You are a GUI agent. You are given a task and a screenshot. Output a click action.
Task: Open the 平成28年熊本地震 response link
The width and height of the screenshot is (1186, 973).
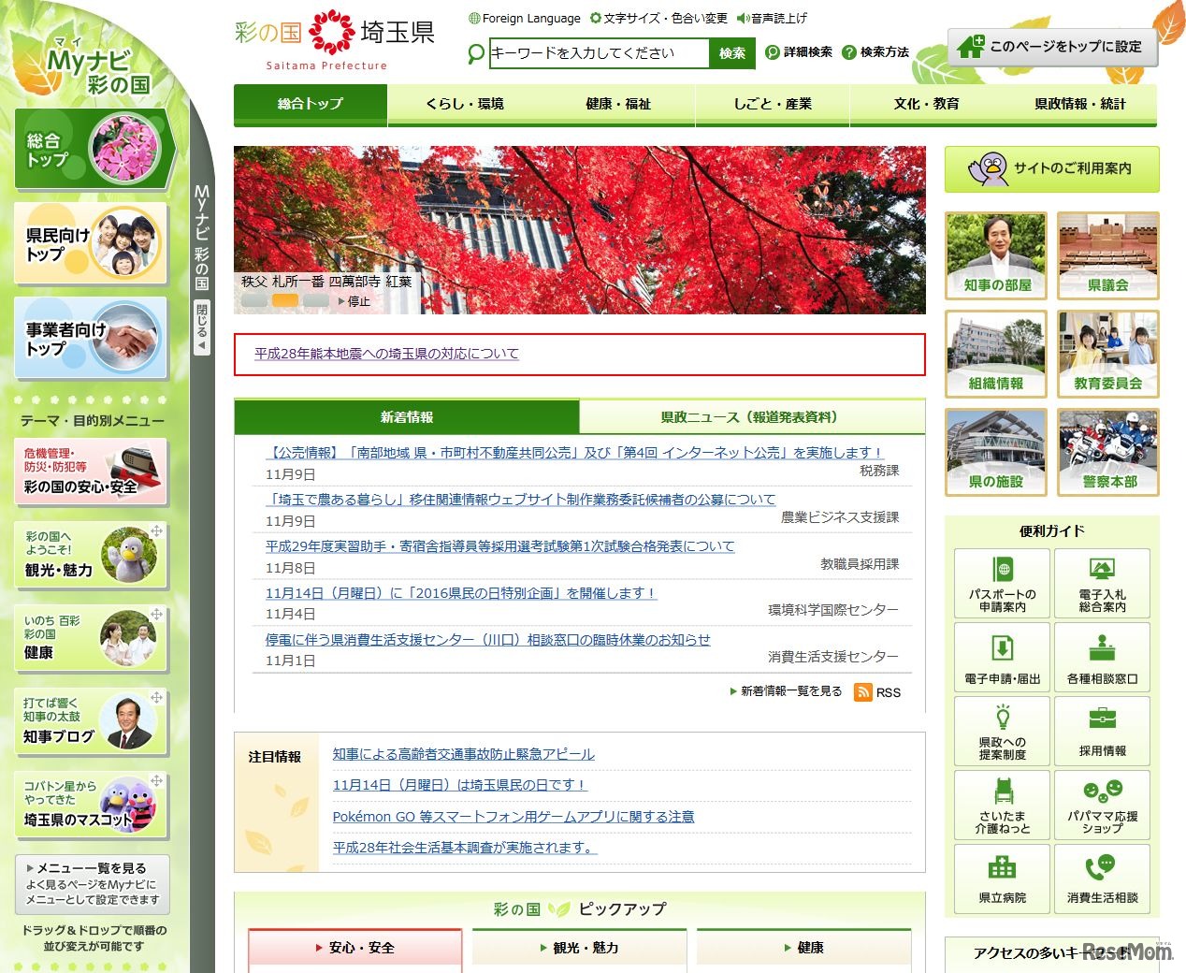pos(386,354)
